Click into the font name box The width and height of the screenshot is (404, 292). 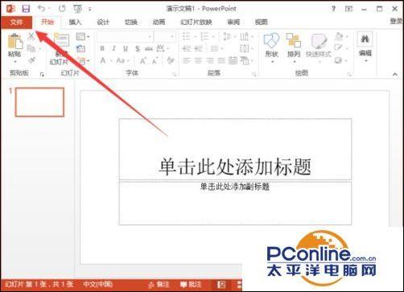click(125, 36)
